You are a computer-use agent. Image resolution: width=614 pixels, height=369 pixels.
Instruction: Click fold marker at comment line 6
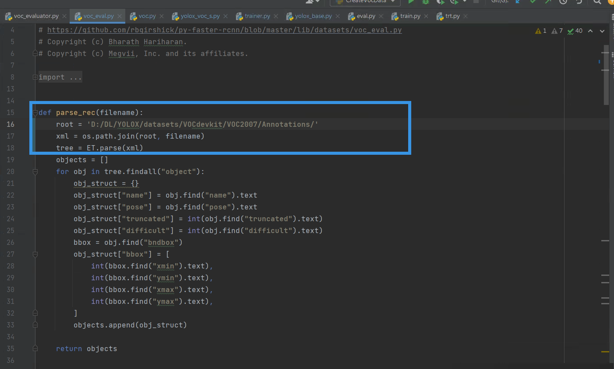[x=35, y=54]
